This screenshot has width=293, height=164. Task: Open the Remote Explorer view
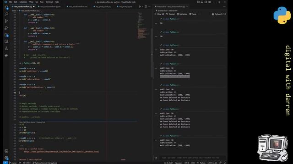pos(6,41)
